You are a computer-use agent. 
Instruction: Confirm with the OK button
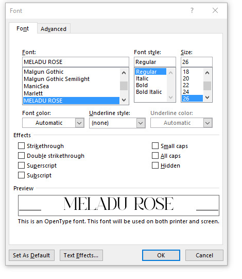point(161,255)
